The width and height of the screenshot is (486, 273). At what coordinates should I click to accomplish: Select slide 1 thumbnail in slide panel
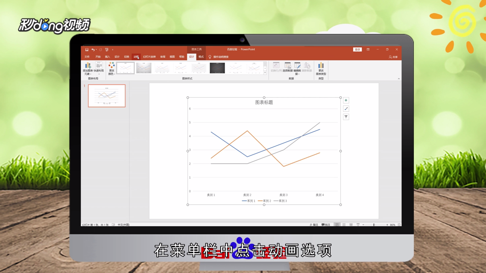107,96
